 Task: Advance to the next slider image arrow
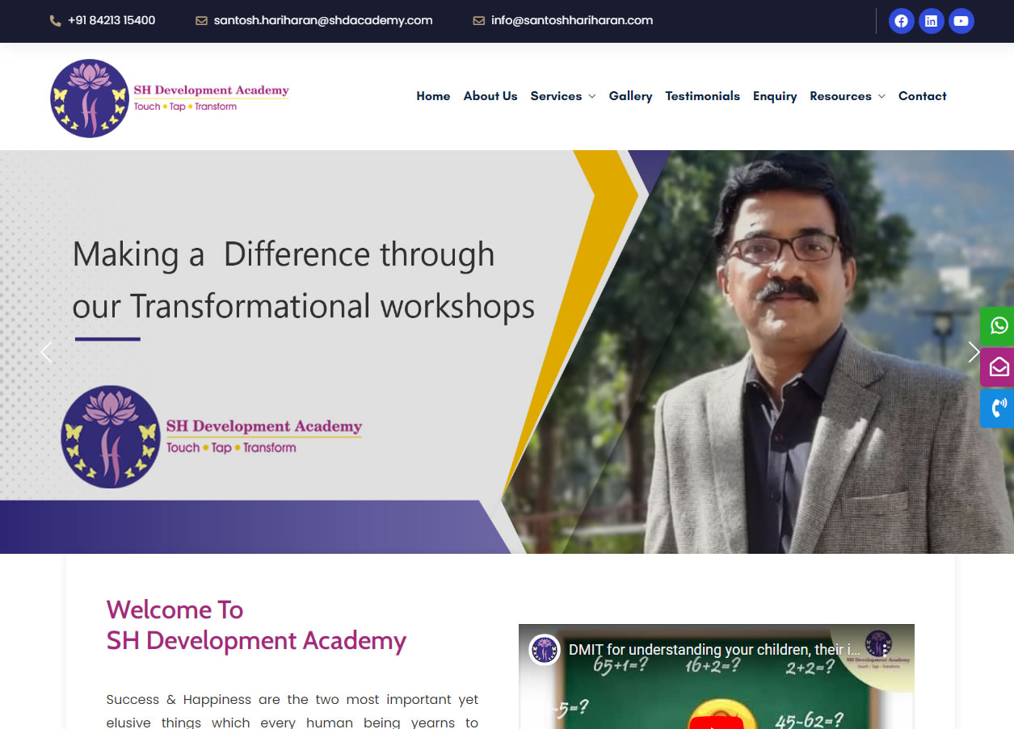click(x=974, y=352)
